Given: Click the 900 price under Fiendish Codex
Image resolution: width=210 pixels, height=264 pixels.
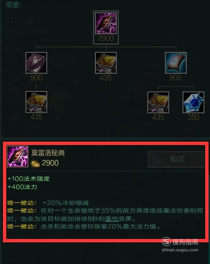Looking at the screenshot, I should pos(36,78).
